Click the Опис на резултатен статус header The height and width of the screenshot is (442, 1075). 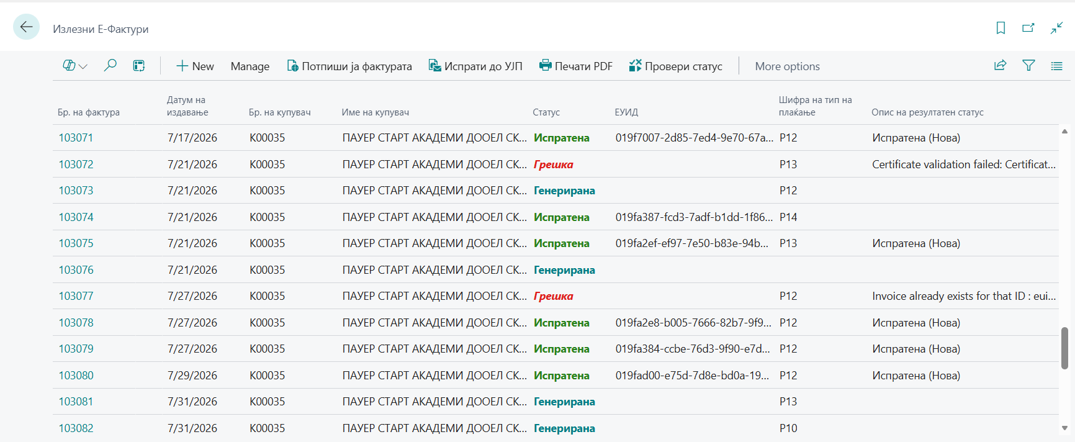pyautogui.click(x=927, y=112)
